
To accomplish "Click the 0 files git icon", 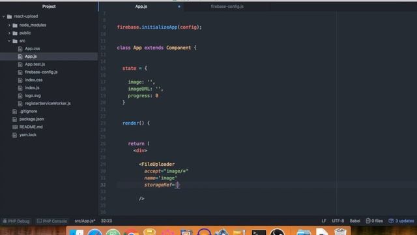I will (x=368, y=221).
